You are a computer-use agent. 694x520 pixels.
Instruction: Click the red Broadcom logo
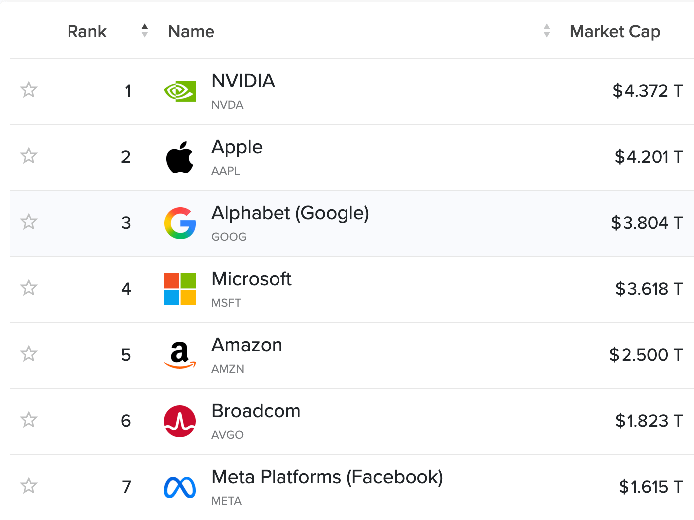pyautogui.click(x=180, y=421)
